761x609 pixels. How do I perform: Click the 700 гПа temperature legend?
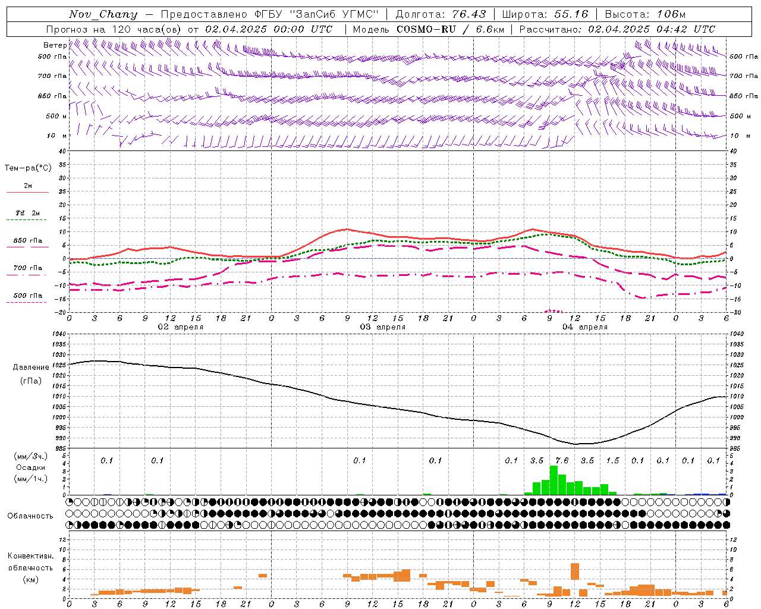(27, 271)
